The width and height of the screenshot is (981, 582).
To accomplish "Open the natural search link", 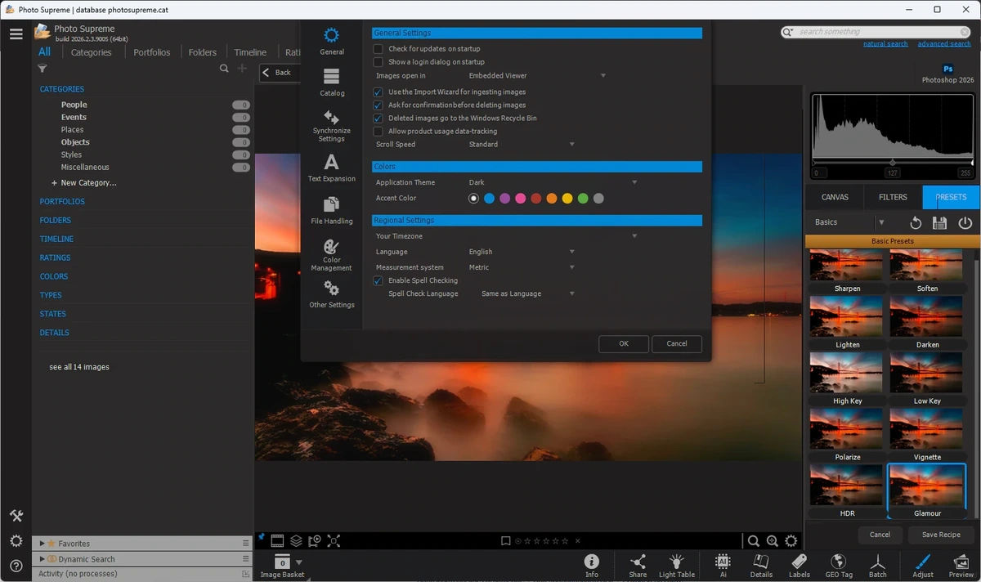I will pyautogui.click(x=885, y=44).
